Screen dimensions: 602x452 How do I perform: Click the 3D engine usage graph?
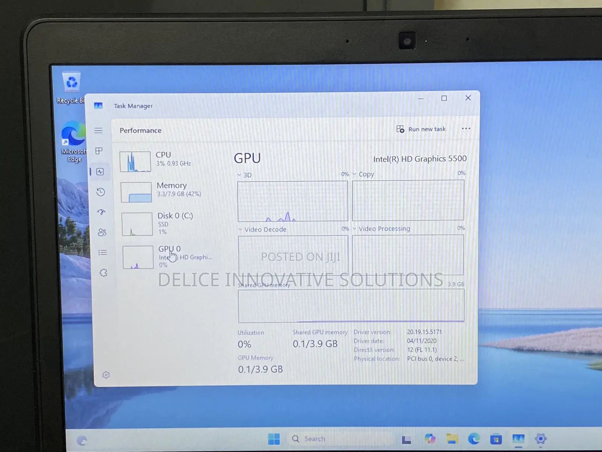point(293,201)
